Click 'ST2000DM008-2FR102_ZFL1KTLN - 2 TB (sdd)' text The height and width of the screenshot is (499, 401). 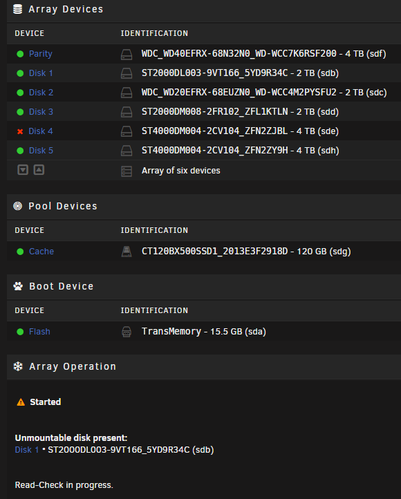(240, 112)
